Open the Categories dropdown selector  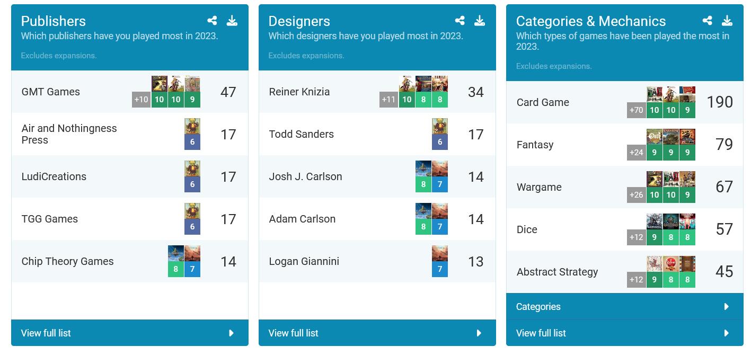[624, 307]
